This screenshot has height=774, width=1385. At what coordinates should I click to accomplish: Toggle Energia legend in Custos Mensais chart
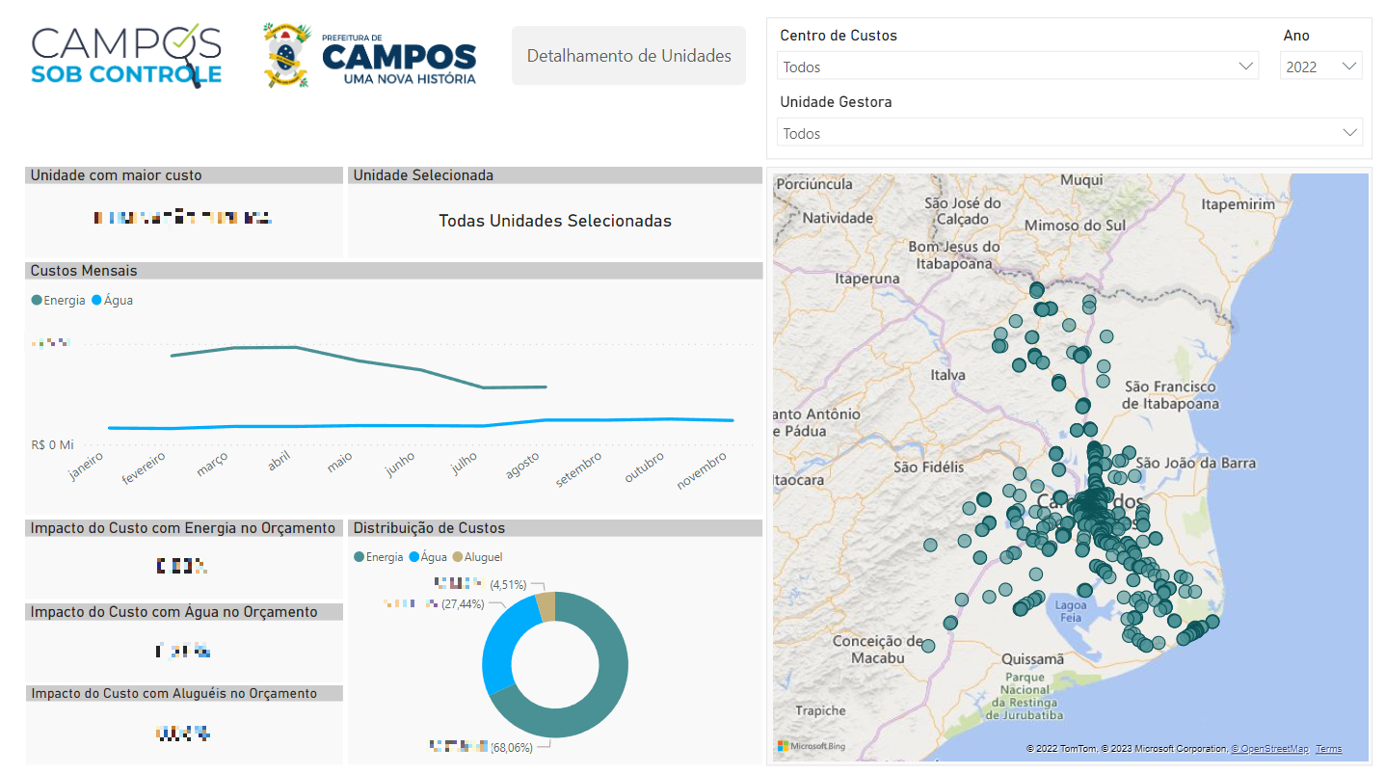tap(59, 301)
